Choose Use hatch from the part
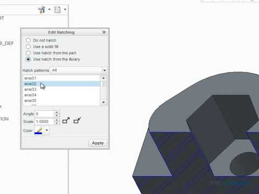Screen dimensions: 259x194 (28, 53)
